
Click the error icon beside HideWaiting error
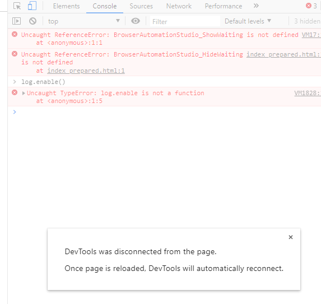pos(15,54)
